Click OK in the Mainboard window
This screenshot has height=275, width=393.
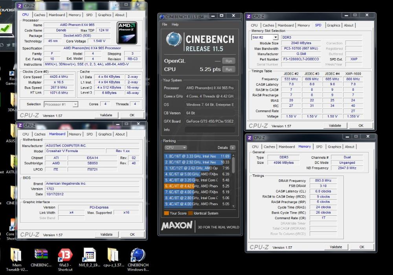(x=132, y=235)
